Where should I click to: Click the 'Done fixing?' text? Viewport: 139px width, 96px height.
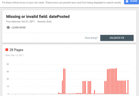click(x=91, y=38)
